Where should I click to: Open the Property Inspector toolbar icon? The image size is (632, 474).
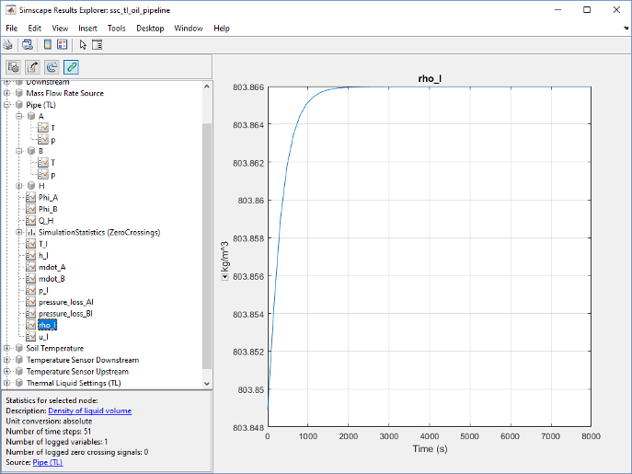(98, 45)
